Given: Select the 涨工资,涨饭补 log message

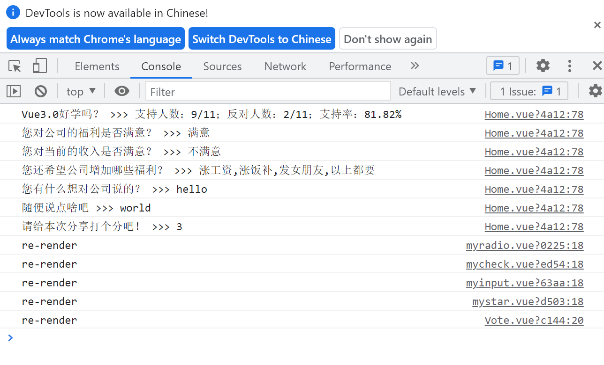Looking at the screenshot, I should [x=198, y=170].
